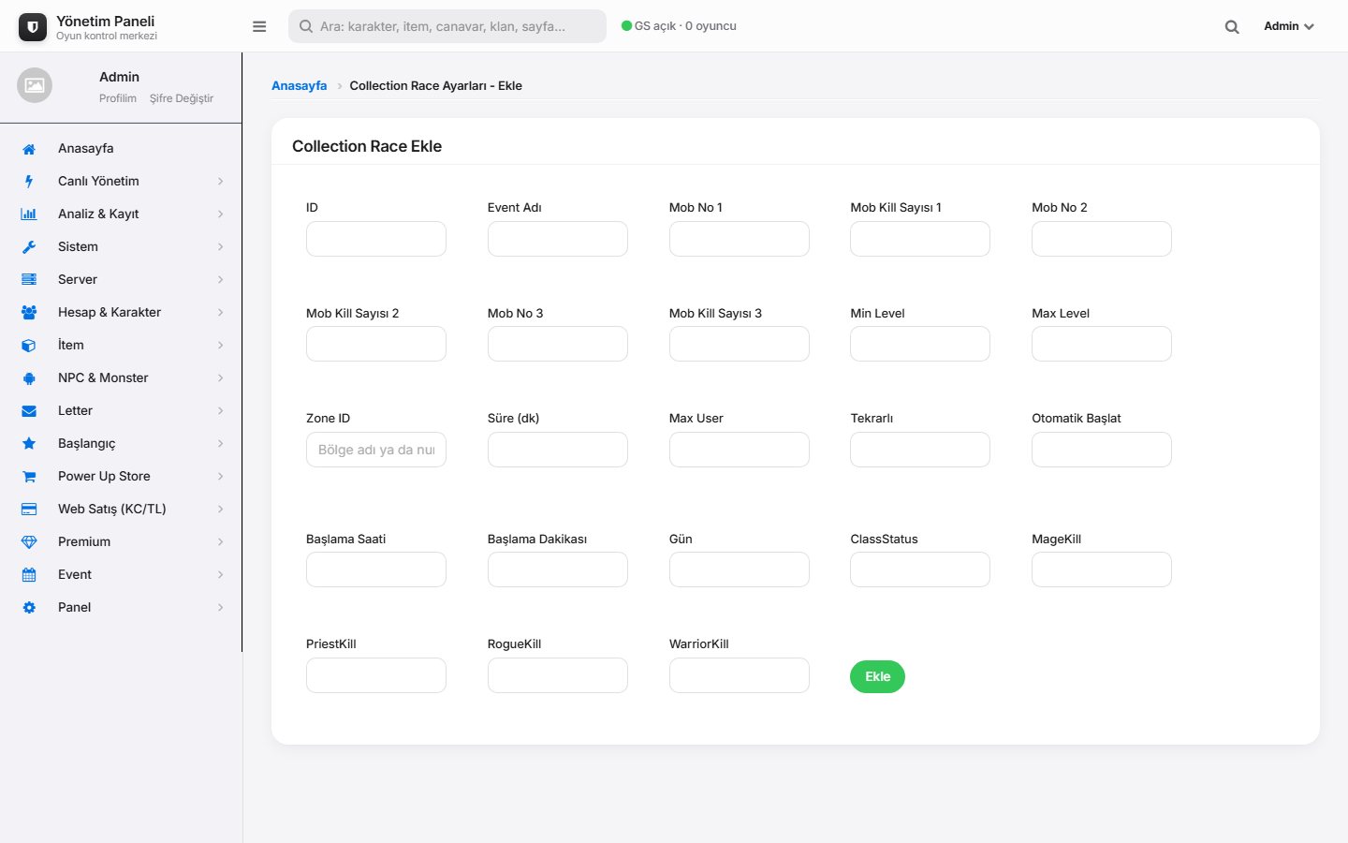Click the diamond icon for Premium
1348x843 pixels.
29,542
